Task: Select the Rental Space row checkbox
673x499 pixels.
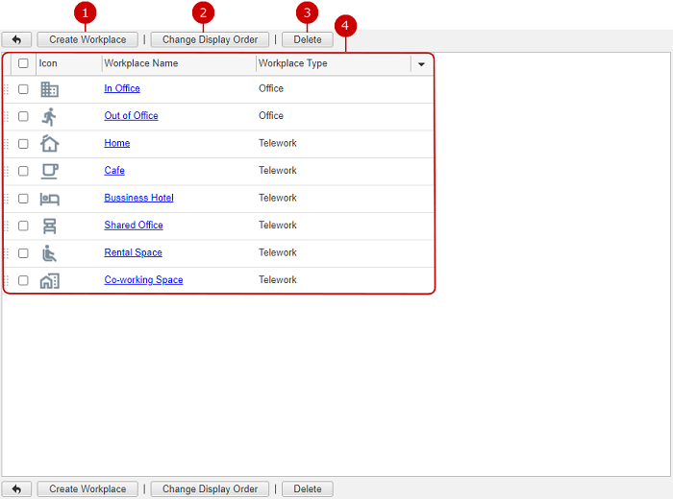Action: 23,253
